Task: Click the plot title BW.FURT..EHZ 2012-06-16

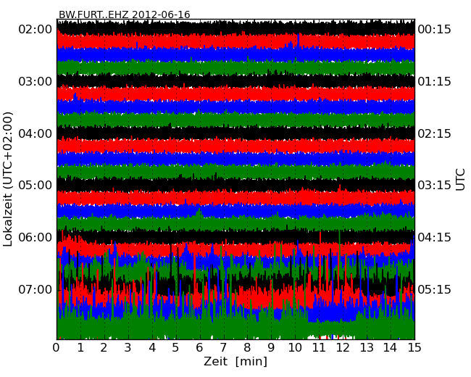Action: [125, 14]
